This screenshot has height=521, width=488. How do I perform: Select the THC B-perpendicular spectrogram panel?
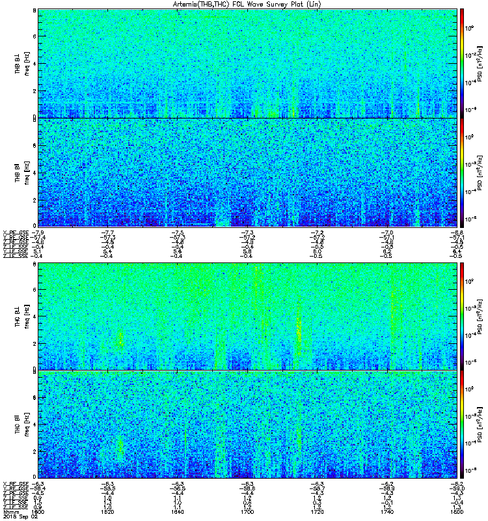click(247, 316)
